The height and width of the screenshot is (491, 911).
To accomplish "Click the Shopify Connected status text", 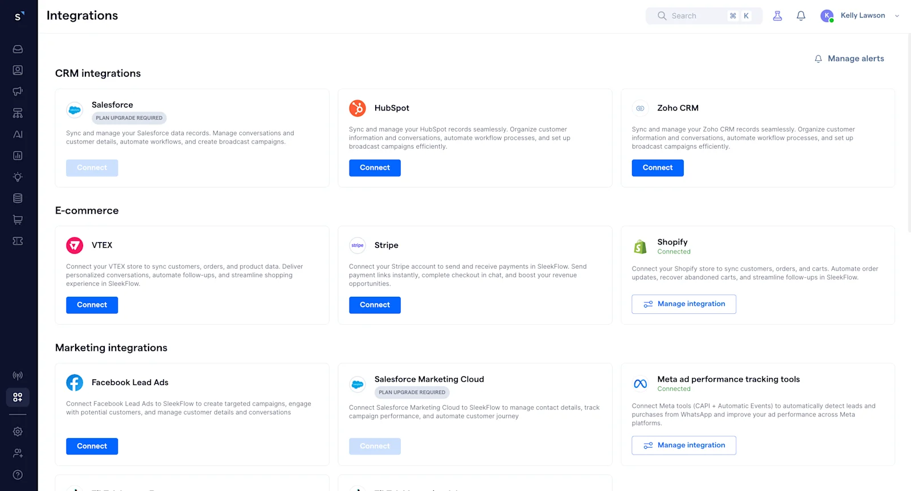I will (x=674, y=252).
